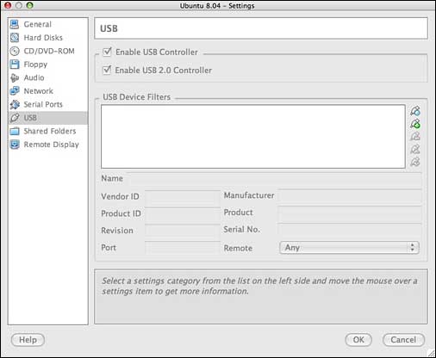The width and height of the screenshot is (436, 358).
Task: Confirm settings with the OK button
Action: pyautogui.click(x=358, y=340)
